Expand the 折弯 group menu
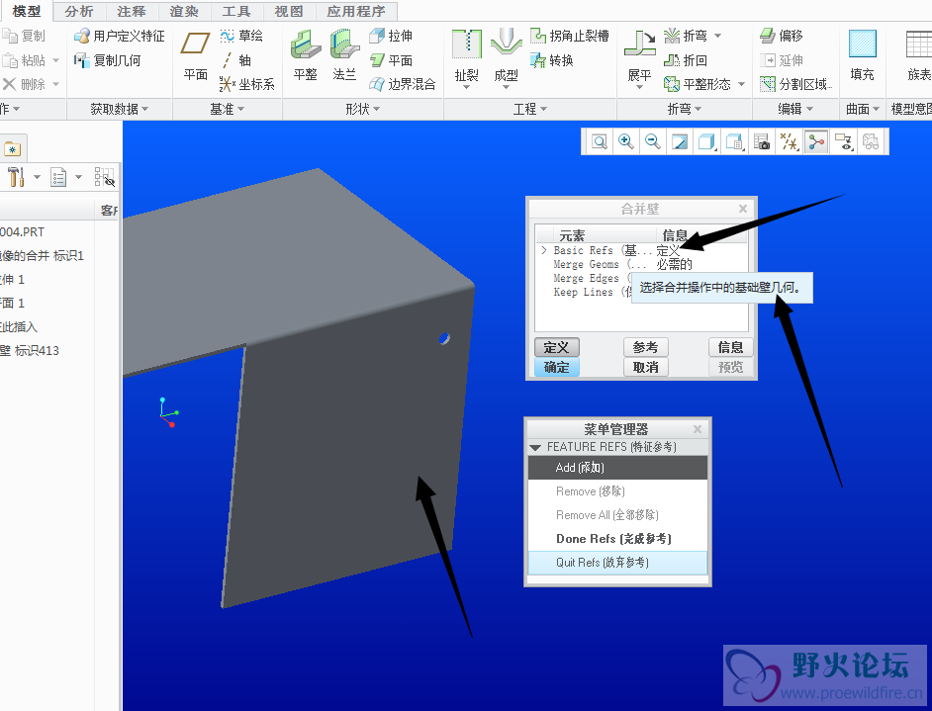 point(684,110)
